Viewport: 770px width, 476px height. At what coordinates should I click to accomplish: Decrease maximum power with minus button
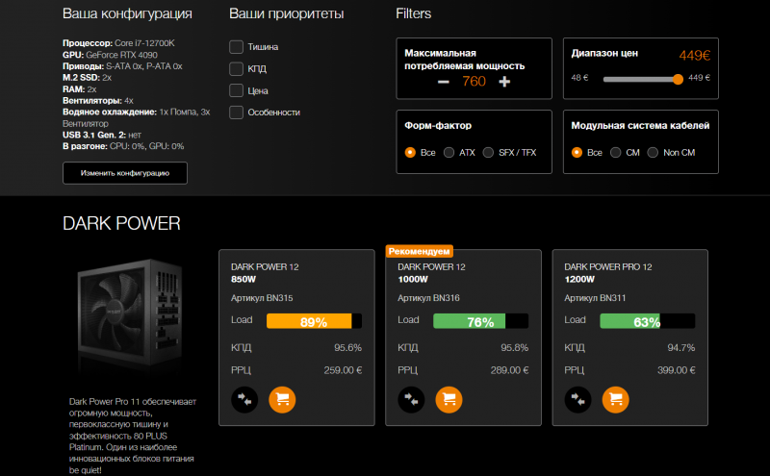pos(443,82)
